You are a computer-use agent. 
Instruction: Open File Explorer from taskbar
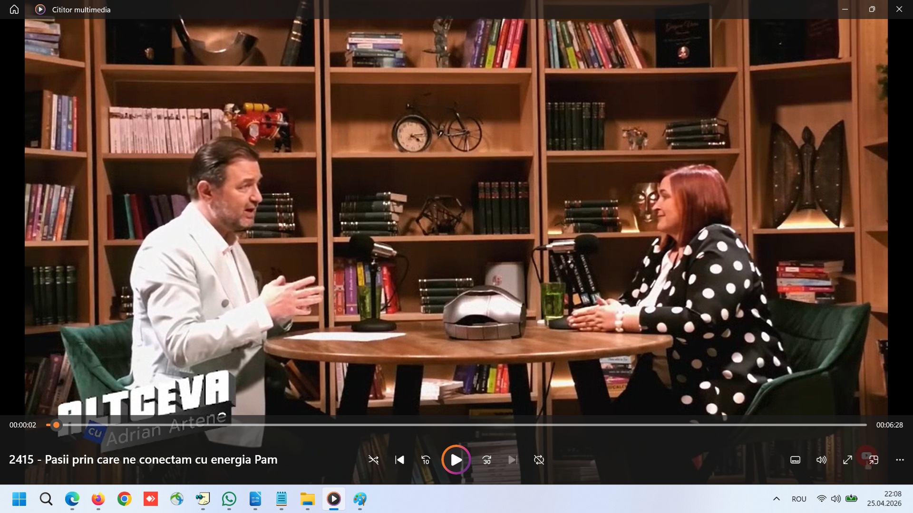(307, 499)
